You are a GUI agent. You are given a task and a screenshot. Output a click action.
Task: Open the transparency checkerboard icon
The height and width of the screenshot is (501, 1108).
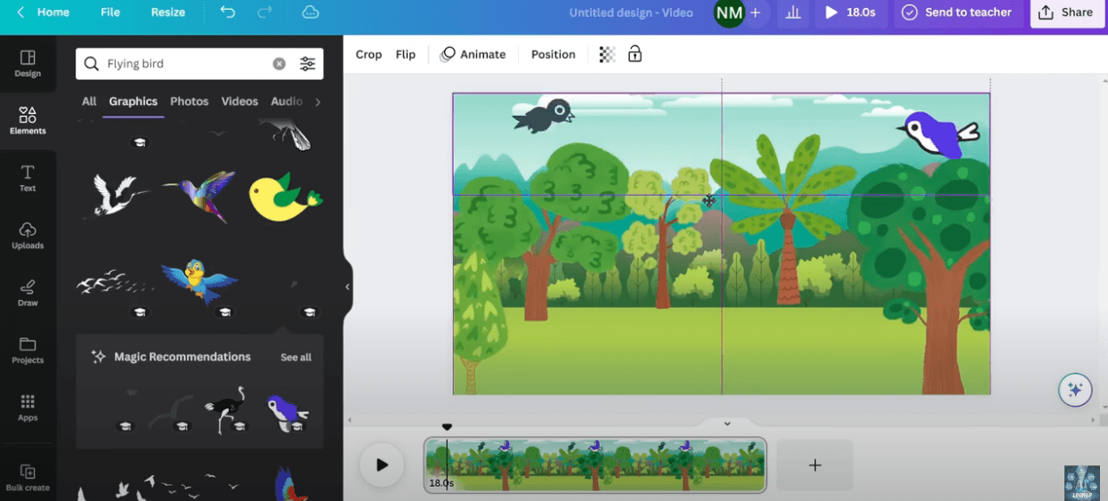tap(607, 54)
